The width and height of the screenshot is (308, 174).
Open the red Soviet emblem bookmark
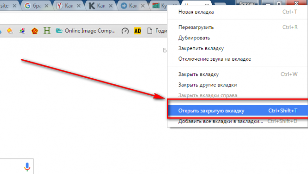[35, 31]
